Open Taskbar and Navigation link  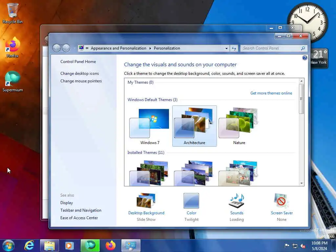pyautogui.click(x=81, y=210)
